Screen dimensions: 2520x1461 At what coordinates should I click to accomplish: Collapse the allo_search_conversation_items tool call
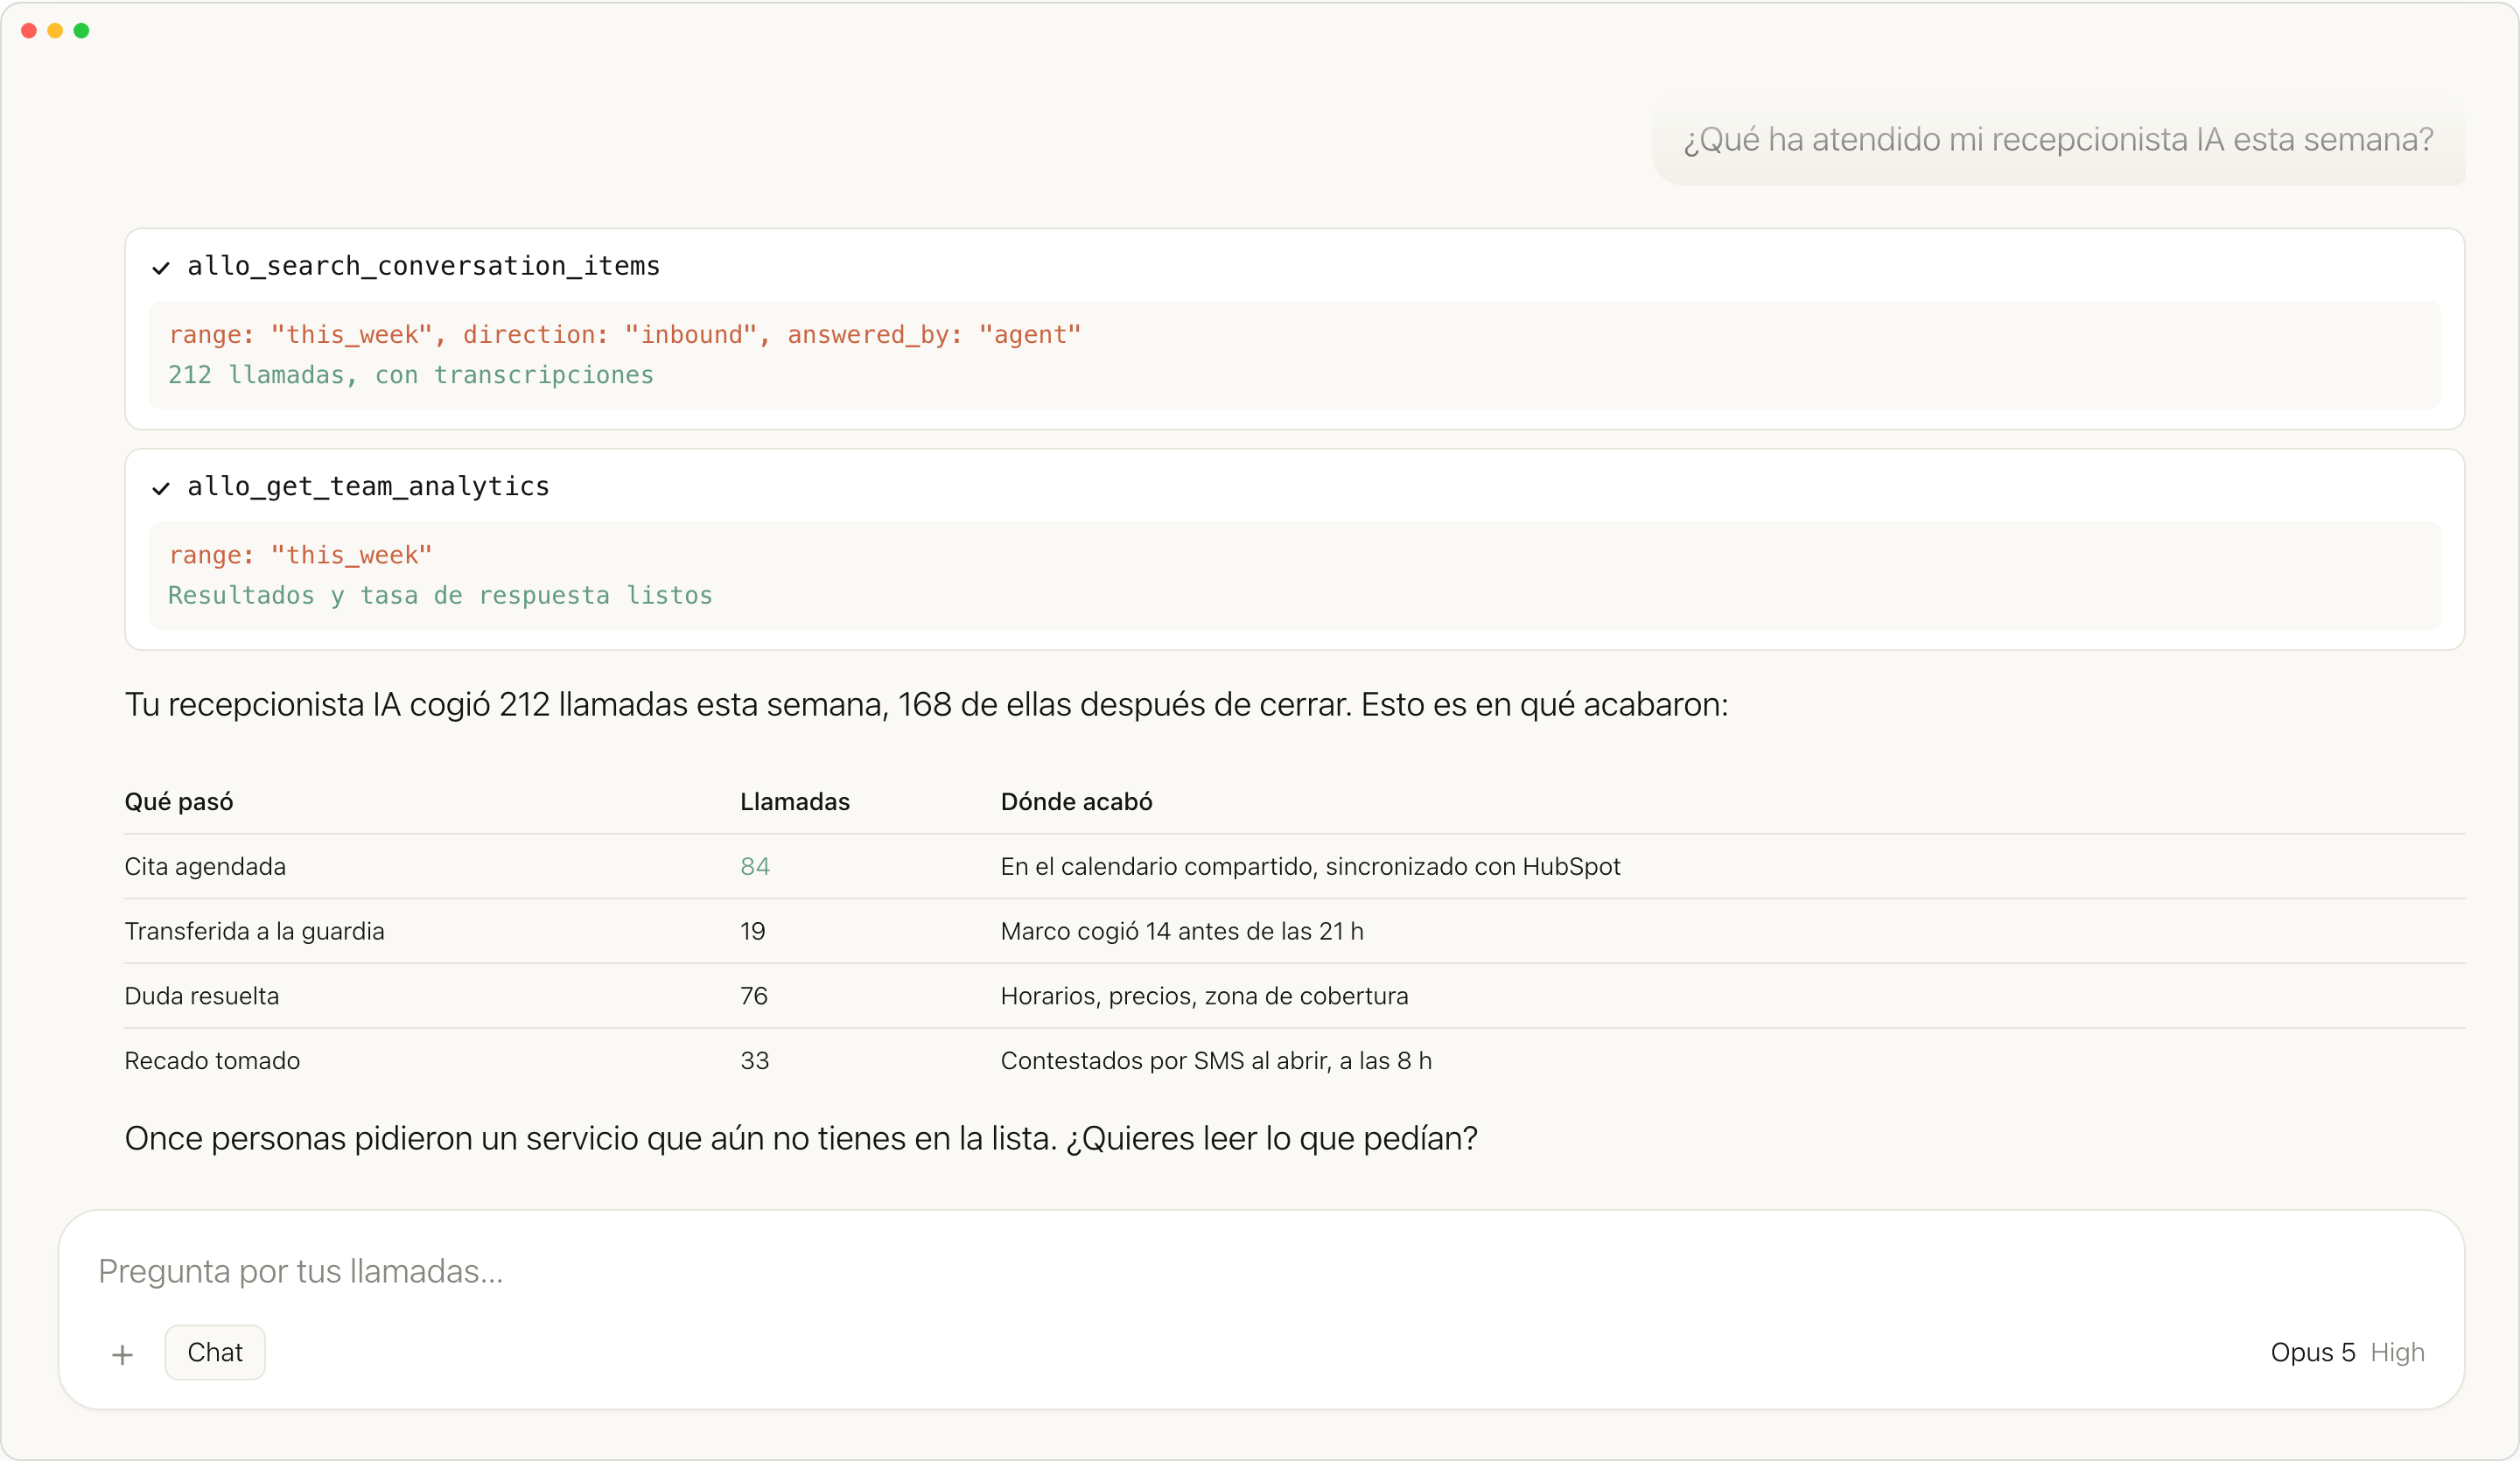tap(423, 266)
